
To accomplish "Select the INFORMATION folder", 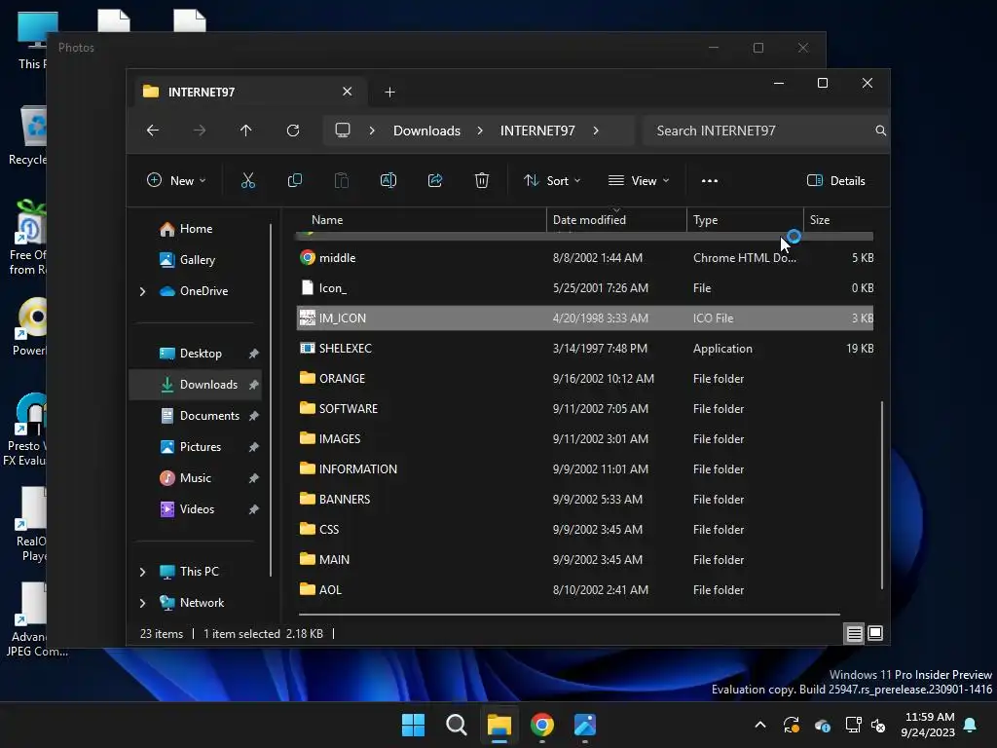I will tap(585, 468).
